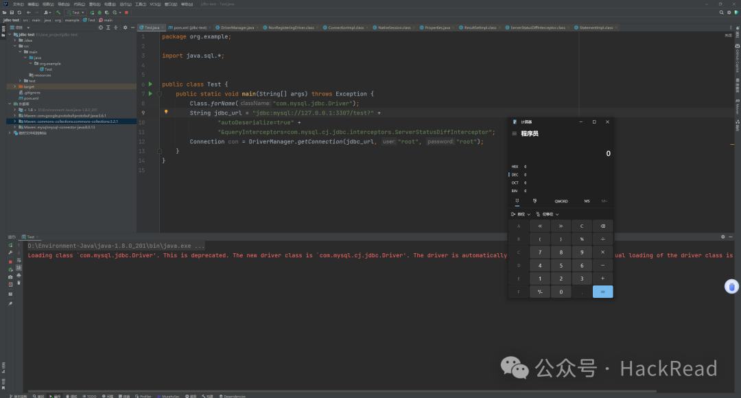Open Dependencies tool window tab
741x398 pixels.
(x=233, y=396)
